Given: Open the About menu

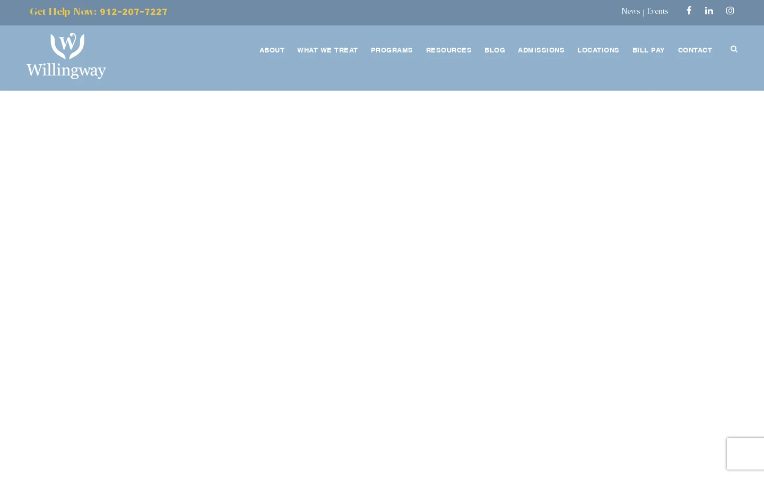Looking at the screenshot, I should point(272,50).
